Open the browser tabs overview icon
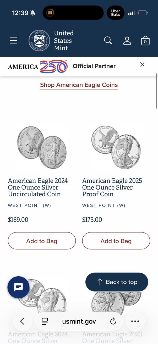Screen dimensions: 158x344 [x=45, y=321]
